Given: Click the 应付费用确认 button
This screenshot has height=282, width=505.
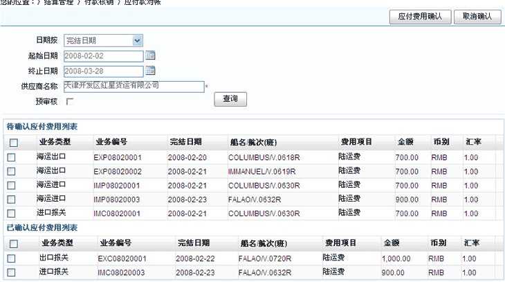Looking at the screenshot, I should 421,17.
